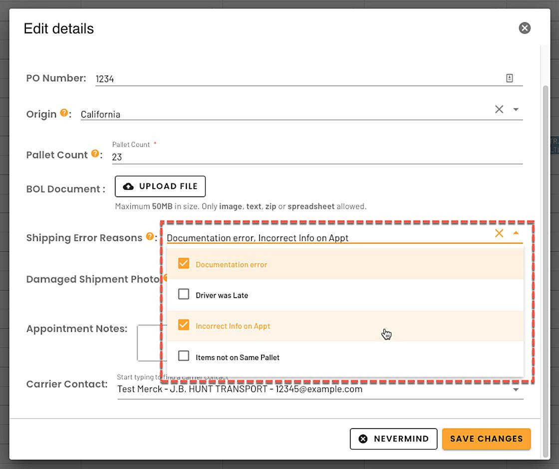Close the Edit details dialog
This screenshot has width=559, height=469.
(525, 28)
